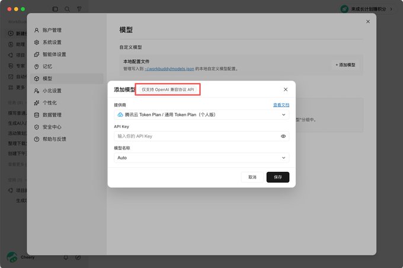Close the 添加模型 dialog
403x268 pixels.
tap(286, 90)
